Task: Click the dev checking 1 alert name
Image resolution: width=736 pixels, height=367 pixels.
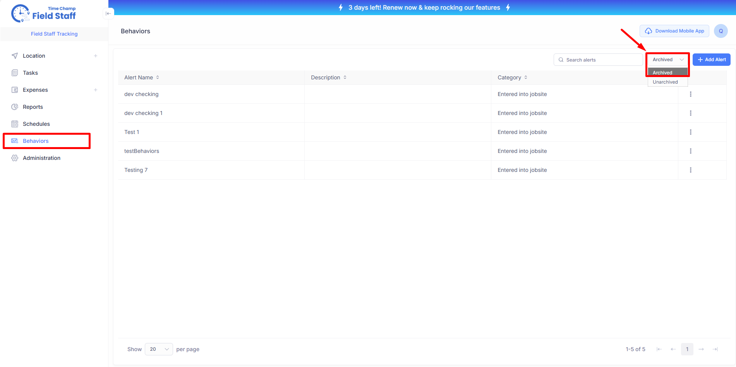Action: point(143,113)
